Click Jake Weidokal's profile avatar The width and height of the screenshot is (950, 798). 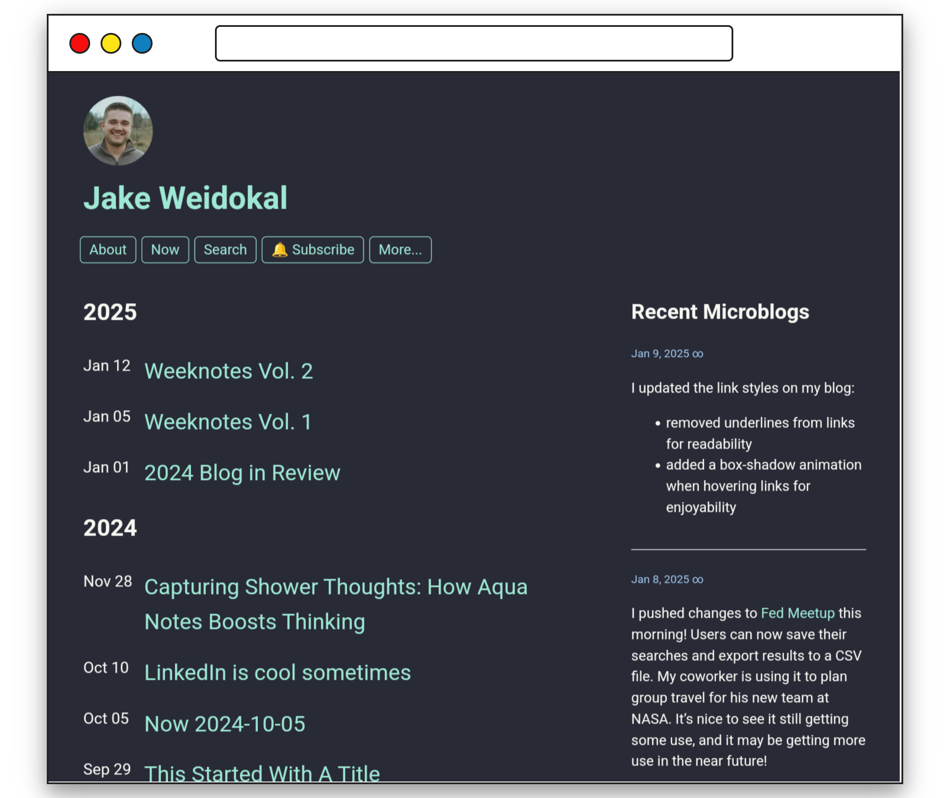119,131
